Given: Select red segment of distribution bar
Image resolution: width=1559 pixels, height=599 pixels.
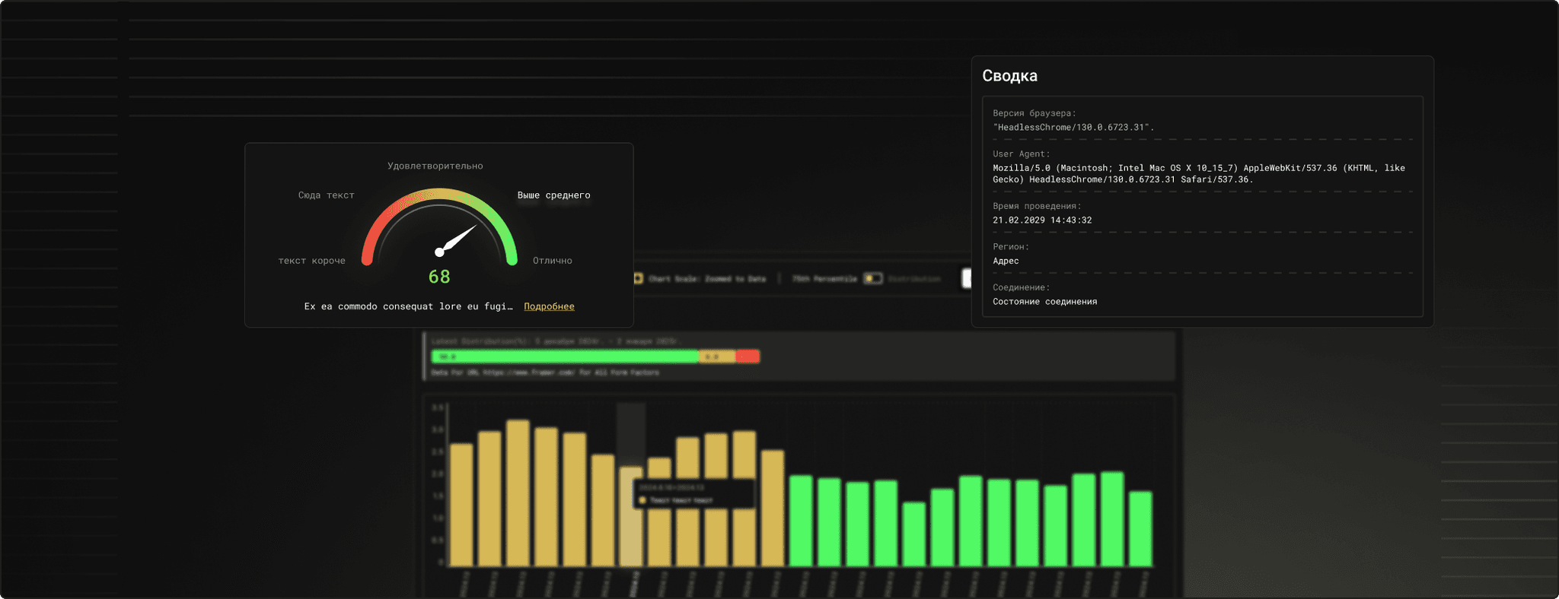Looking at the screenshot, I should [748, 357].
